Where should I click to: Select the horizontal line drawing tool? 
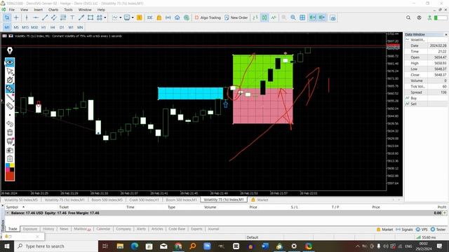36,17
